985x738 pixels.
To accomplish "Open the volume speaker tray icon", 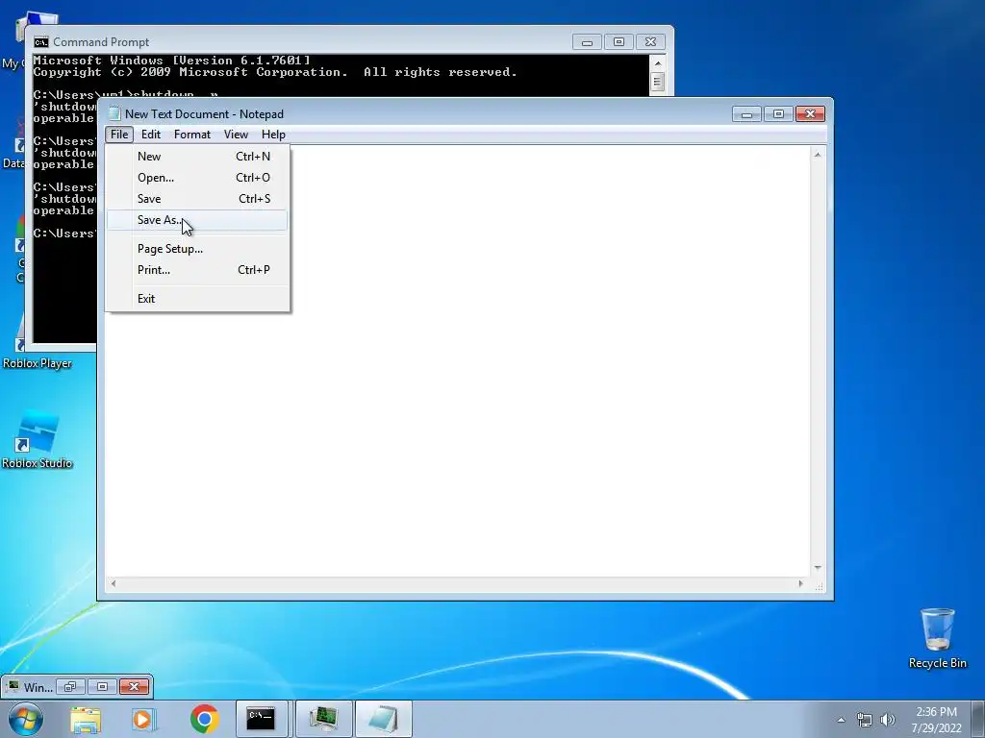I will coord(888,720).
